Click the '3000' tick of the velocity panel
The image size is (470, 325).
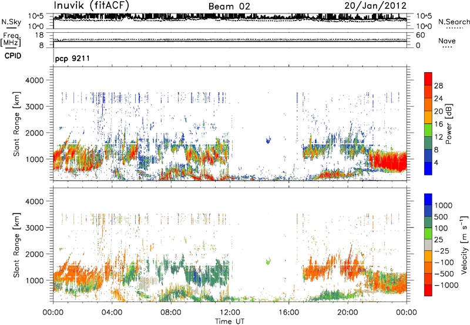(34, 228)
